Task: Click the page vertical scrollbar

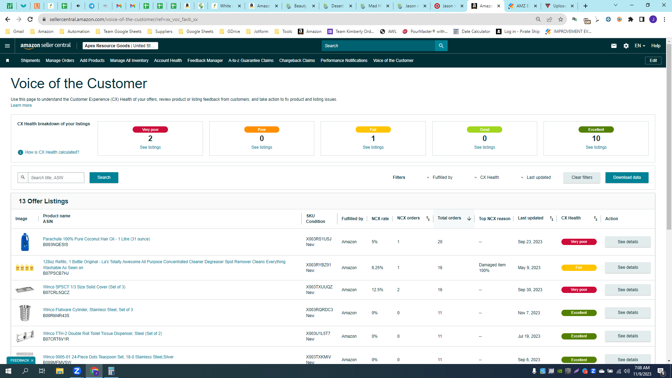Action: click(669, 136)
